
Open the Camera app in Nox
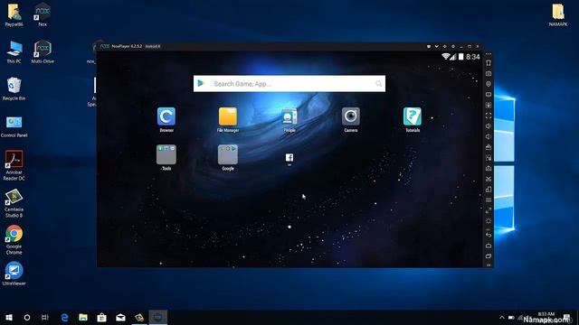coord(350,116)
